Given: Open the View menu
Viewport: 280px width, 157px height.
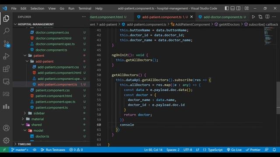Looking at the screenshot, I should coord(52,8).
